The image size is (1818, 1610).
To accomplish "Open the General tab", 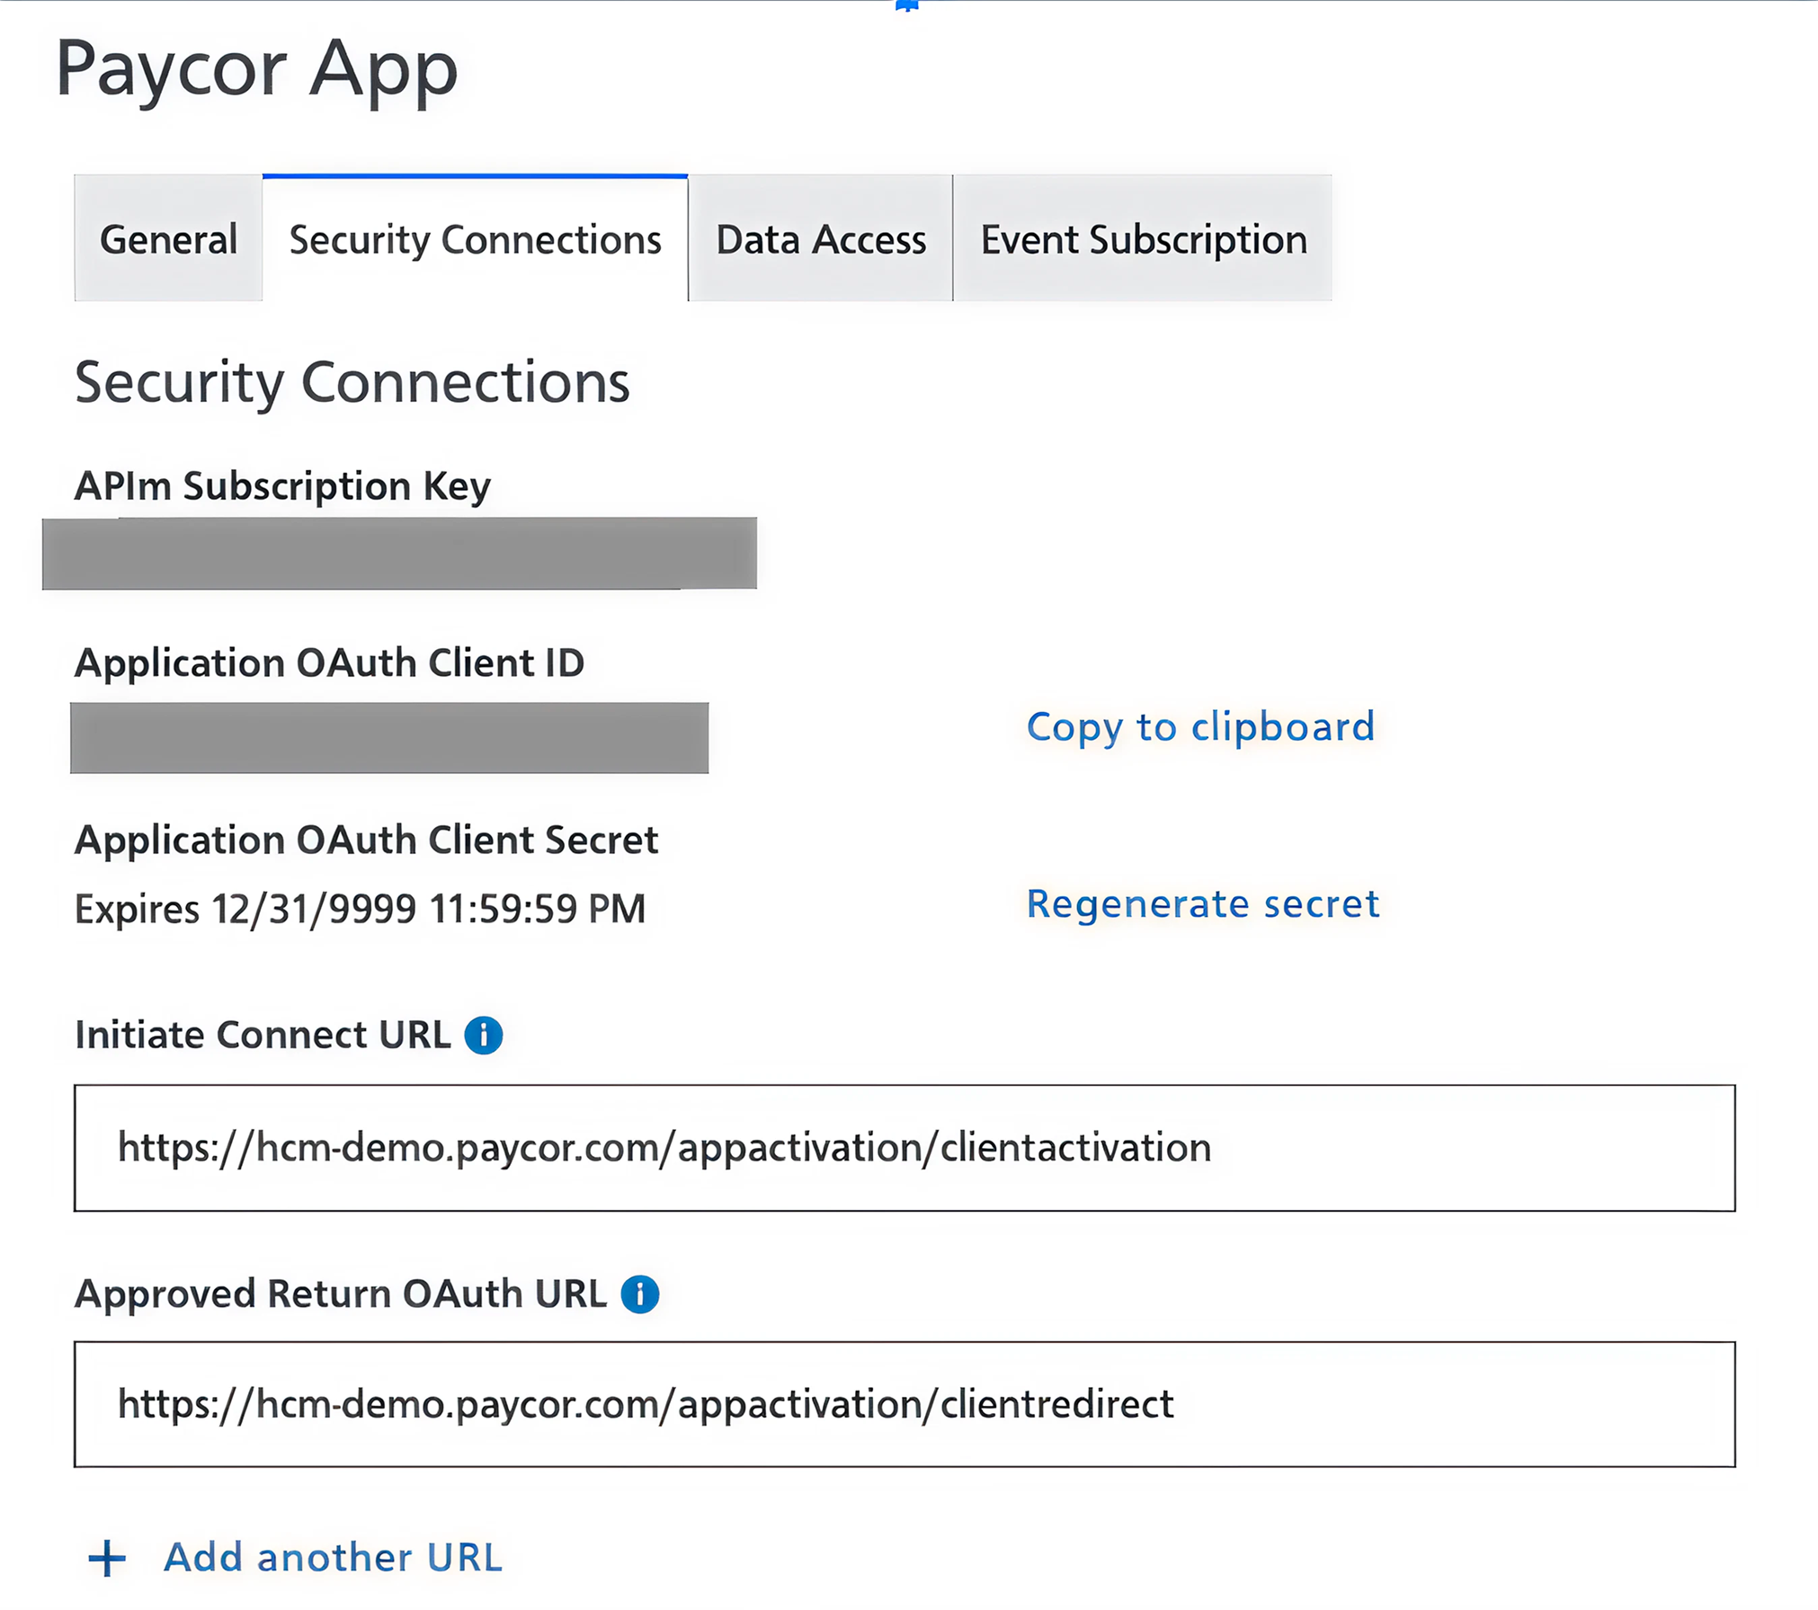I will [168, 239].
